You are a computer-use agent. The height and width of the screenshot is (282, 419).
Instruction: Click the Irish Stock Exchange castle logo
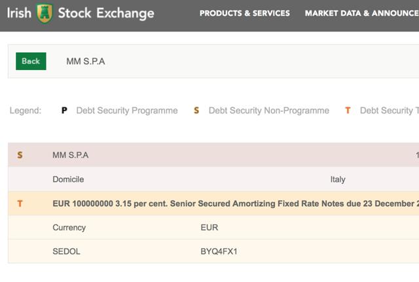(45, 13)
